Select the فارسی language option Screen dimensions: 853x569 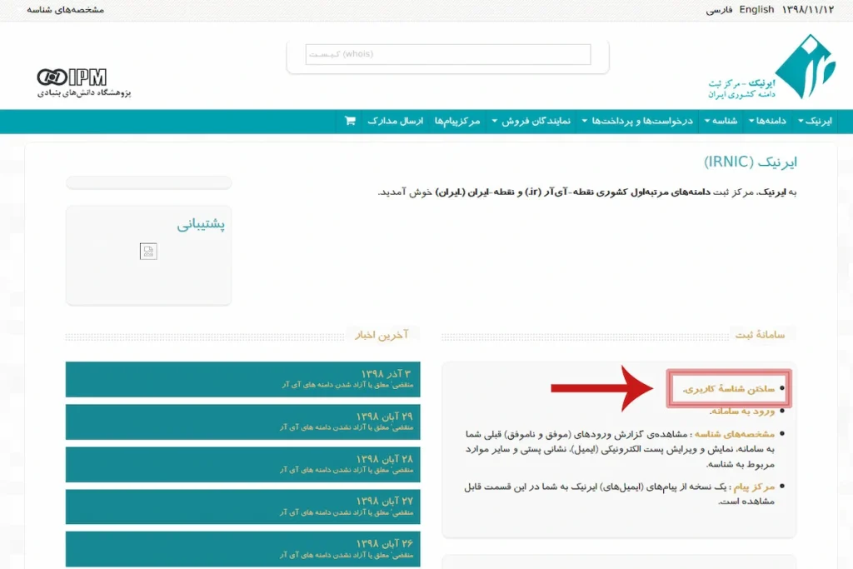click(721, 10)
